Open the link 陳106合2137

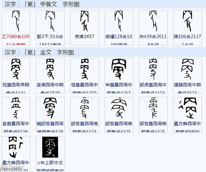tap(187, 36)
